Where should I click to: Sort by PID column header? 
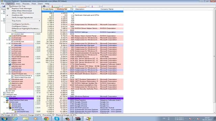tap(72, 9)
